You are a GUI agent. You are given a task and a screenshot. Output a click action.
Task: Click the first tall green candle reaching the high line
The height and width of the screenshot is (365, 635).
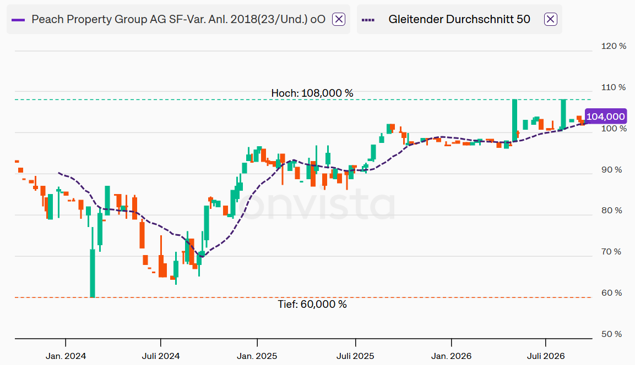[515, 120]
